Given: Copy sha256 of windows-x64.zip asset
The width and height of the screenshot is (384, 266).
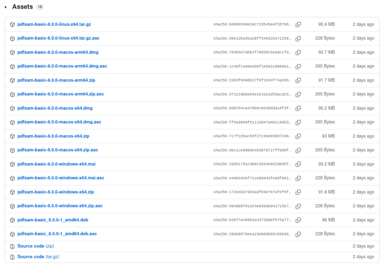Looking at the screenshot, I should (298, 192).
